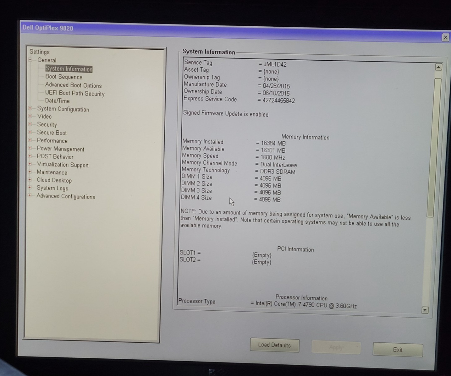Expand the Power Management node

[x=30, y=148]
